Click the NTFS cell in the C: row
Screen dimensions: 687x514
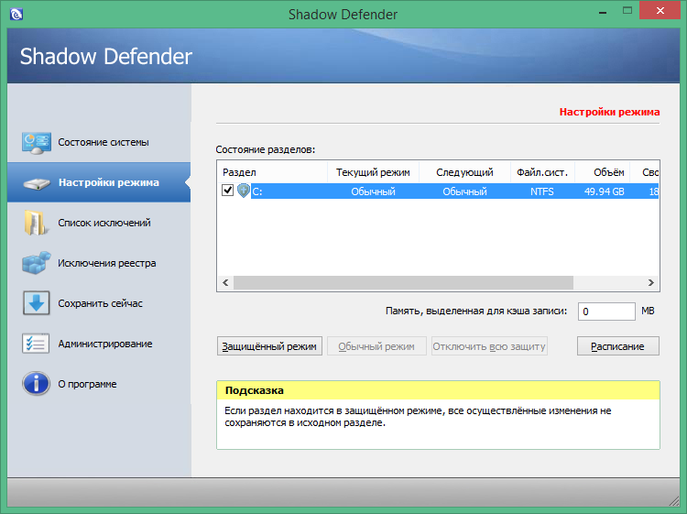tap(542, 191)
